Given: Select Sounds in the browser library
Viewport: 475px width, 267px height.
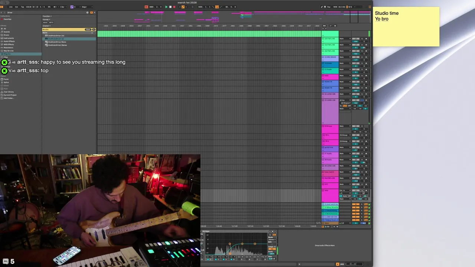Looking at the screenshot, I should click(x=7, y=32).
